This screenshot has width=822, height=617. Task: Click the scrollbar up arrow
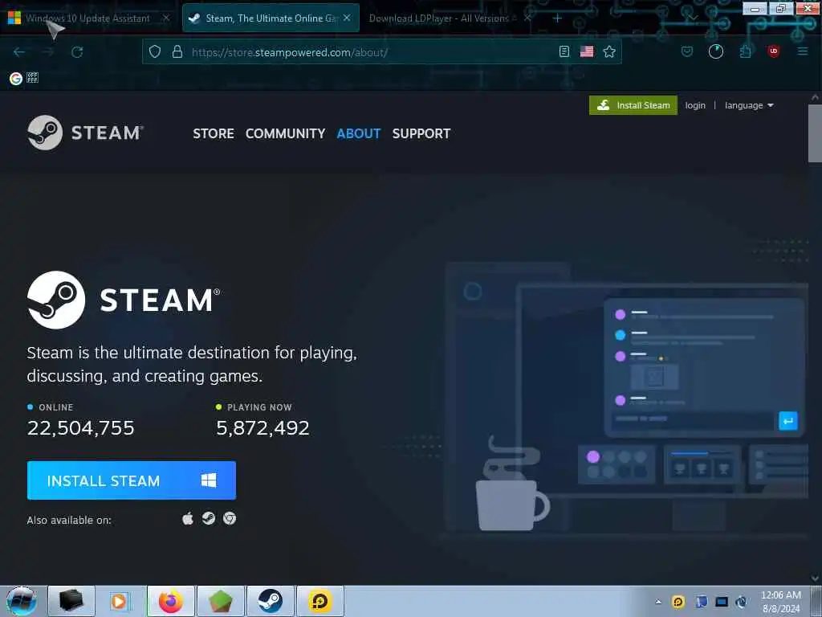pos(815,98)
